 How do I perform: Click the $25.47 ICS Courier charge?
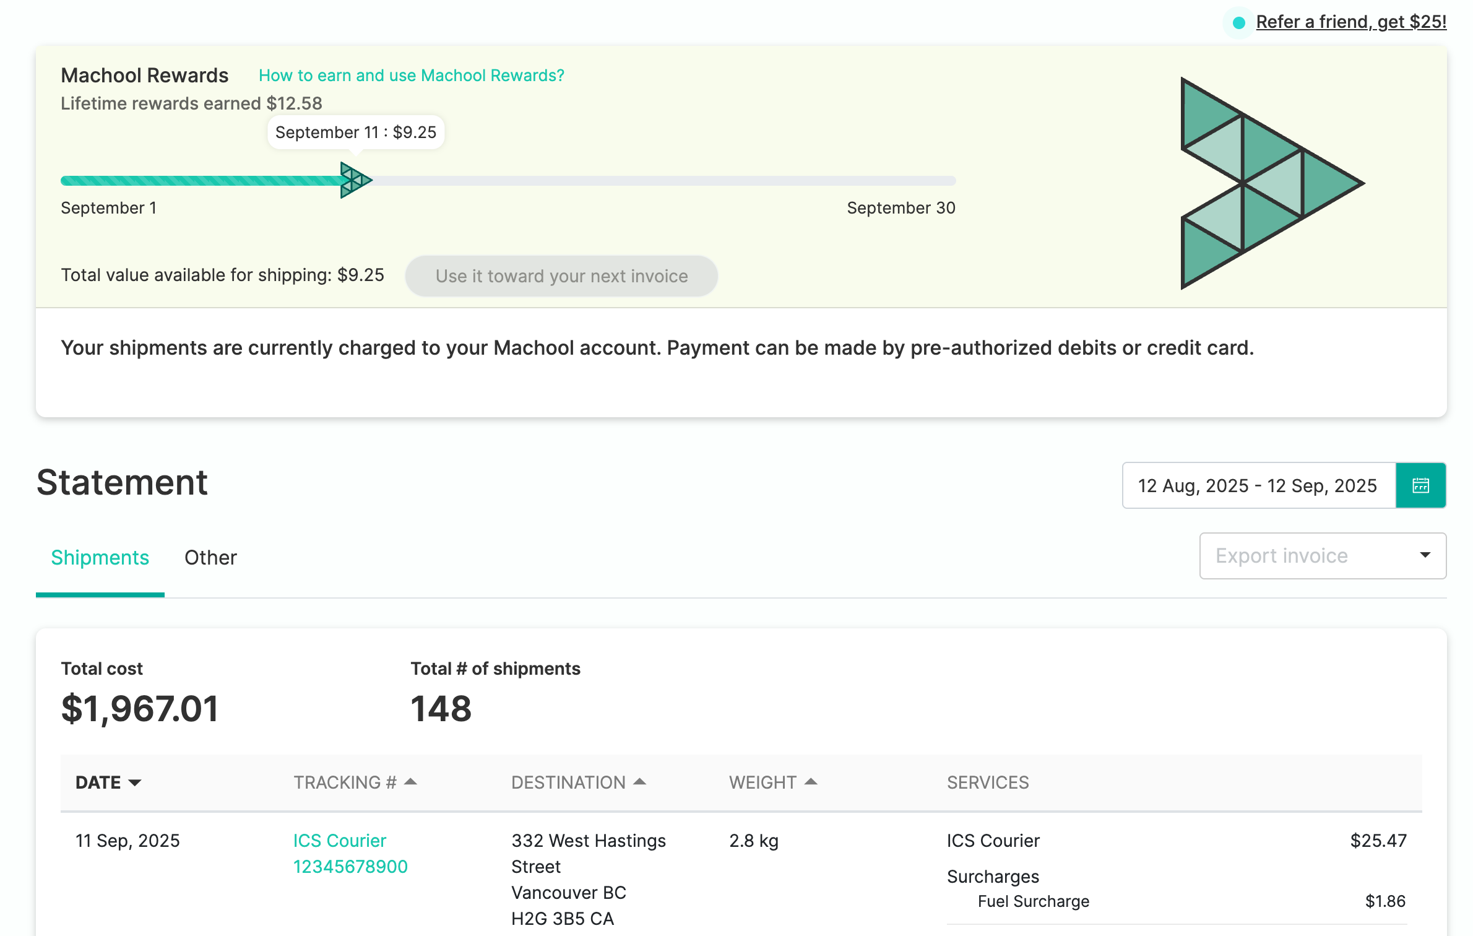[1378, 841]
